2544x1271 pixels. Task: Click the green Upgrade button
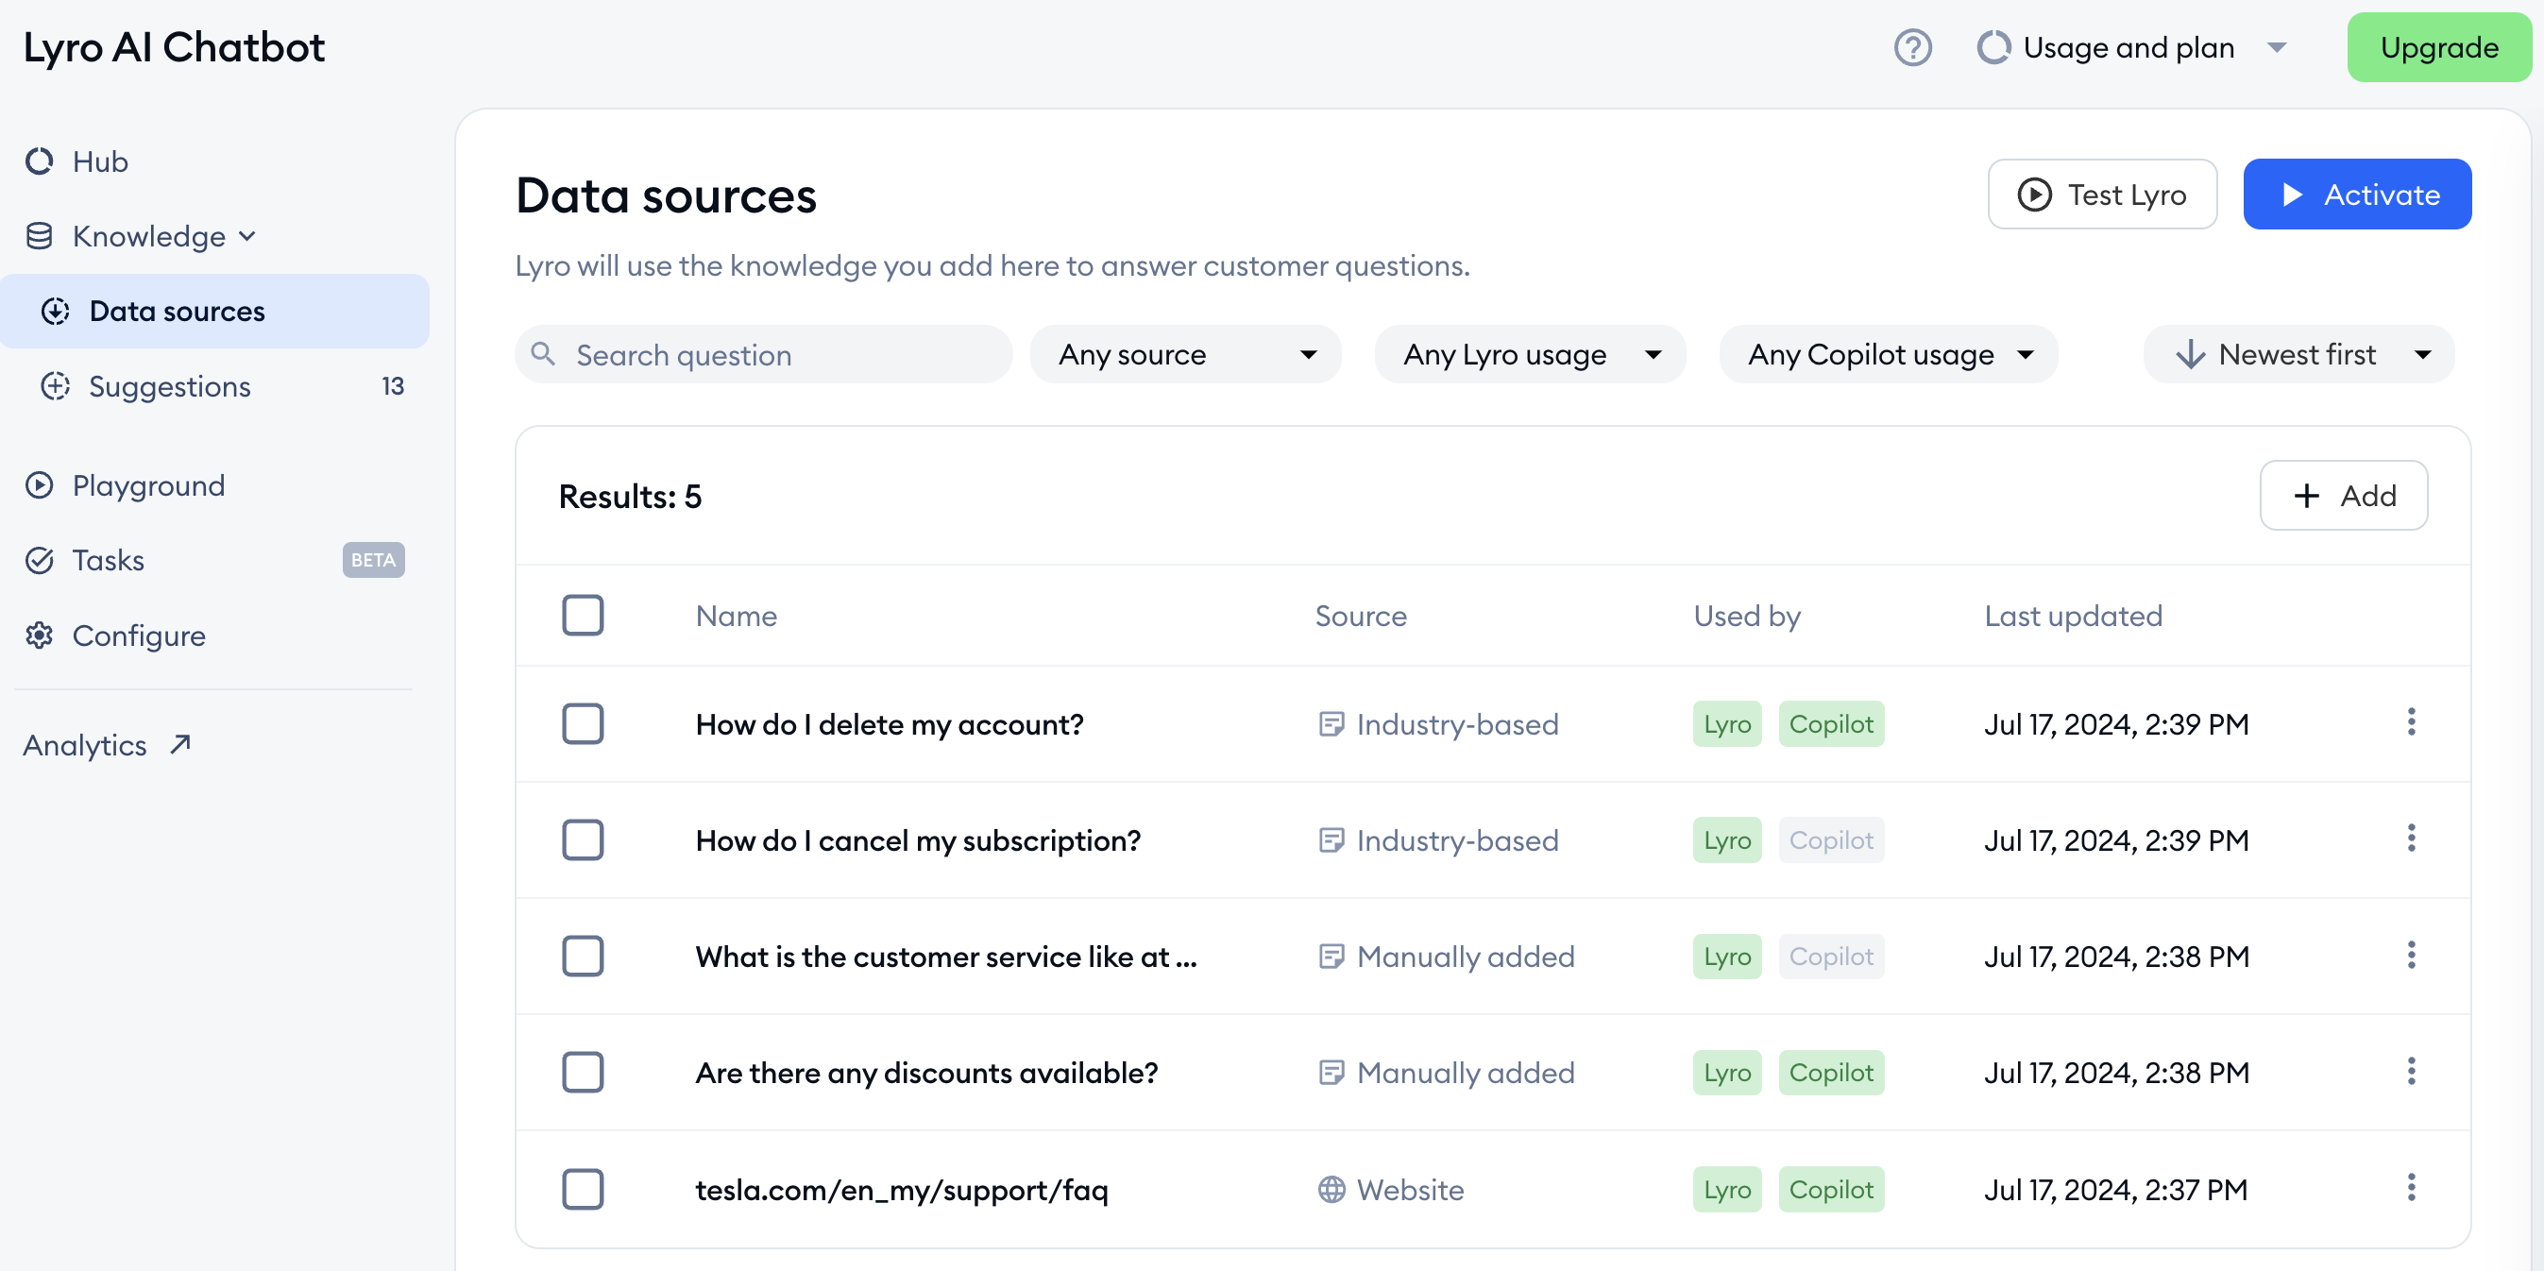click(2438, 46)
